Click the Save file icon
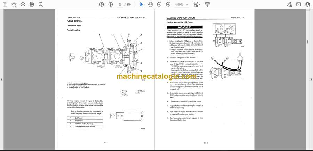The height and width of the screenshot is (151, 313). pos(5,5)
